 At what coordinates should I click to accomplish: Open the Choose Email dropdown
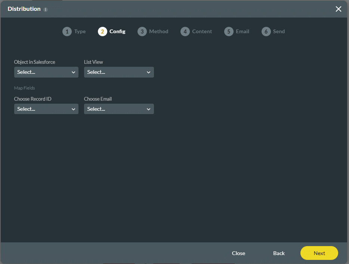[119, 109]
